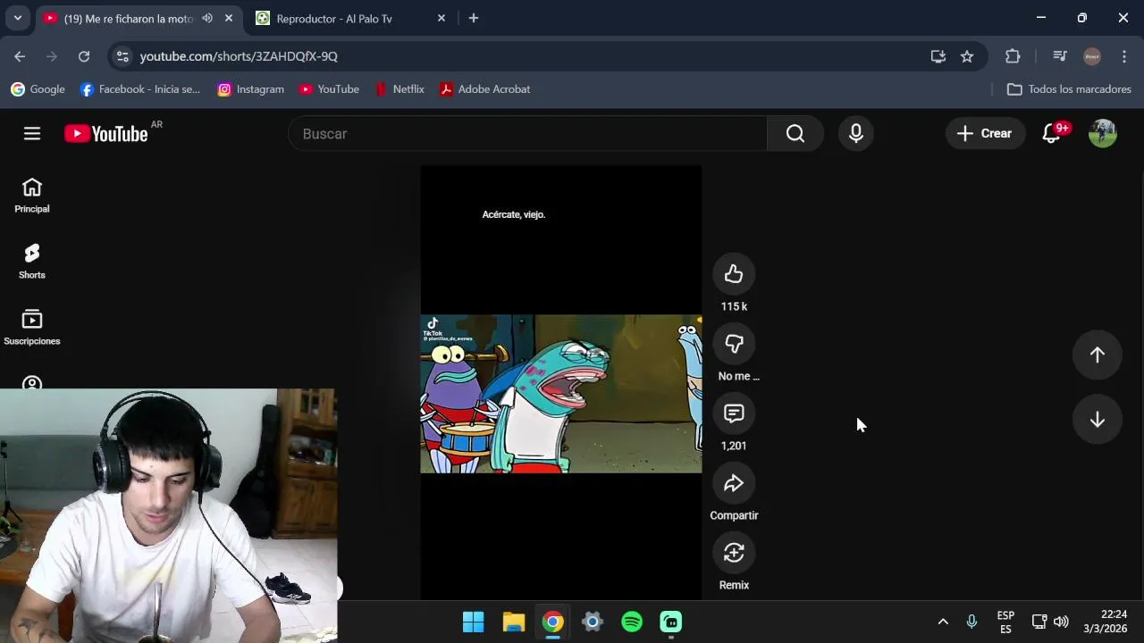Close the YouTube Shorts tab
Viewport: 1144px width, 643px height.
click(x=229, y=18)
